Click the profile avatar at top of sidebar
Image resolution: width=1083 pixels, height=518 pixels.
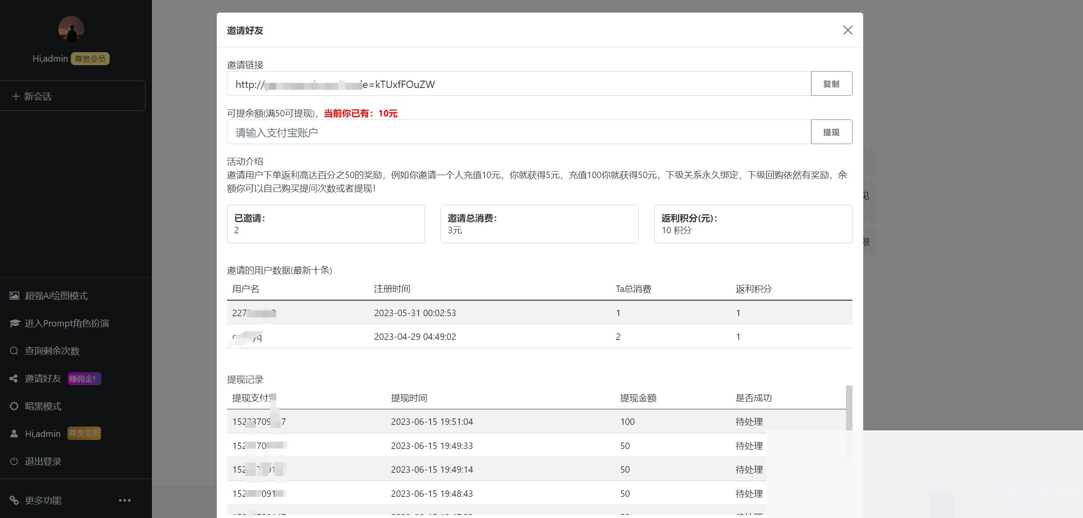click(x=71, y=28)
